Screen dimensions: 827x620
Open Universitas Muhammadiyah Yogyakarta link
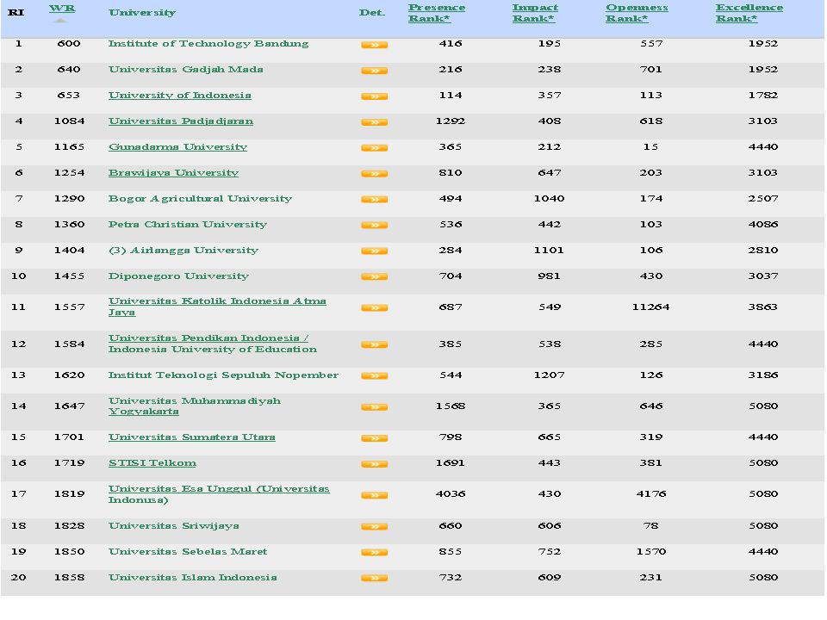click(x=195, y=406)
